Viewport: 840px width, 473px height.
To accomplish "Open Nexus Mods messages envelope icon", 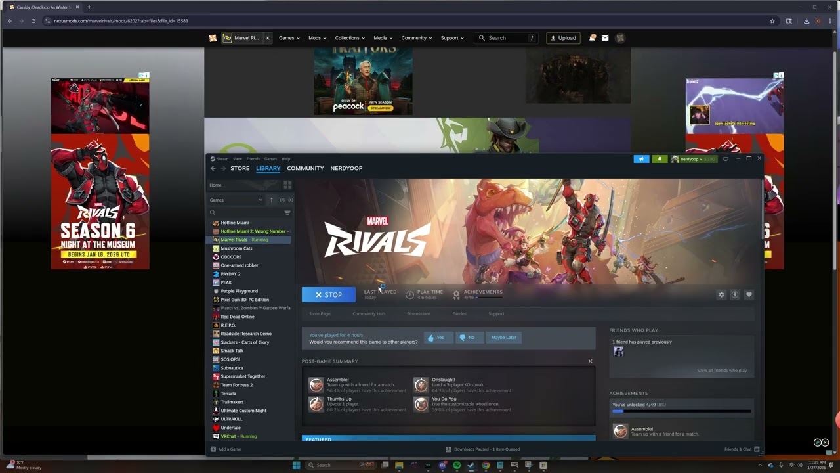I will point(605,38).
